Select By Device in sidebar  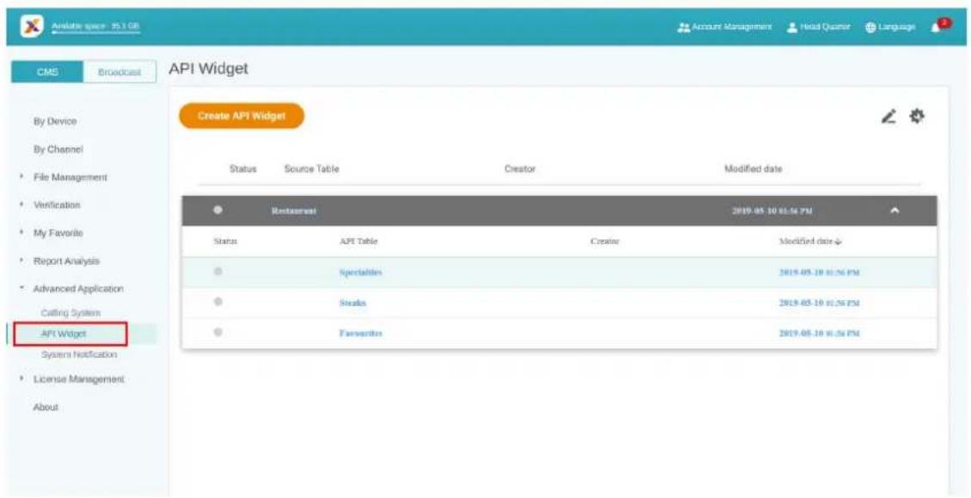pyautogui.click(x=55, y=121)
